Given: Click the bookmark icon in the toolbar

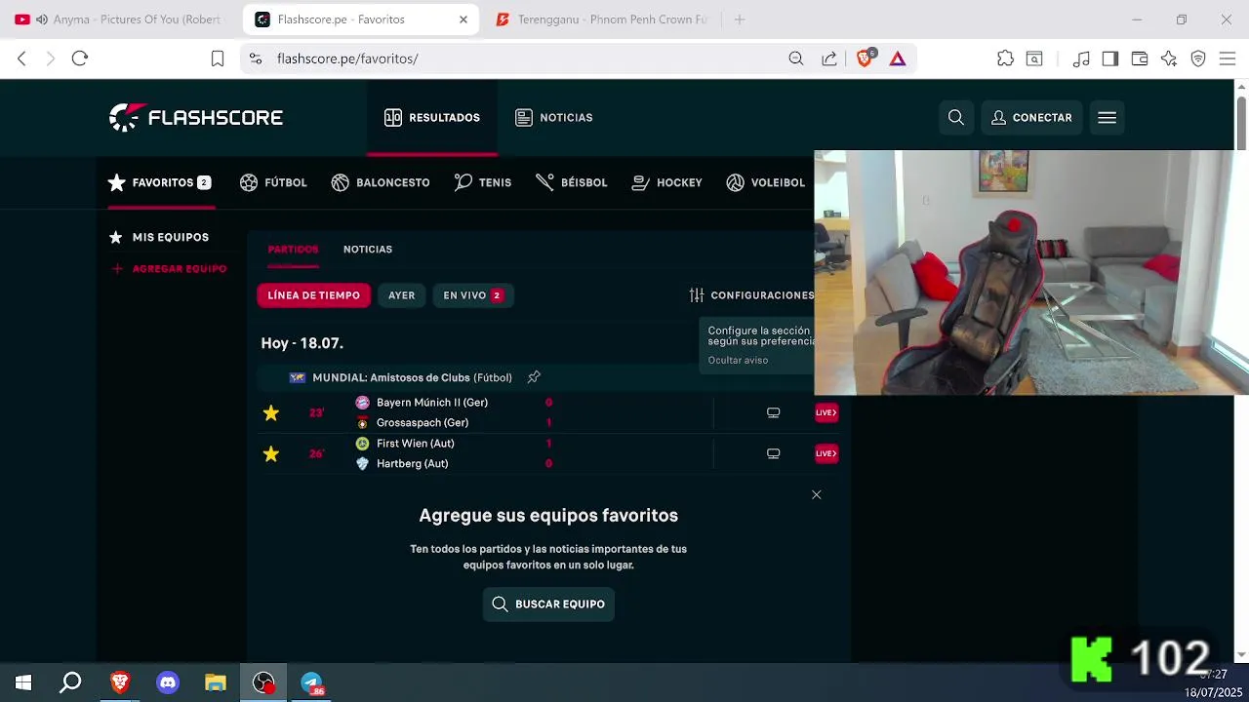Looking at the screenshot, I should click(218, 58).
